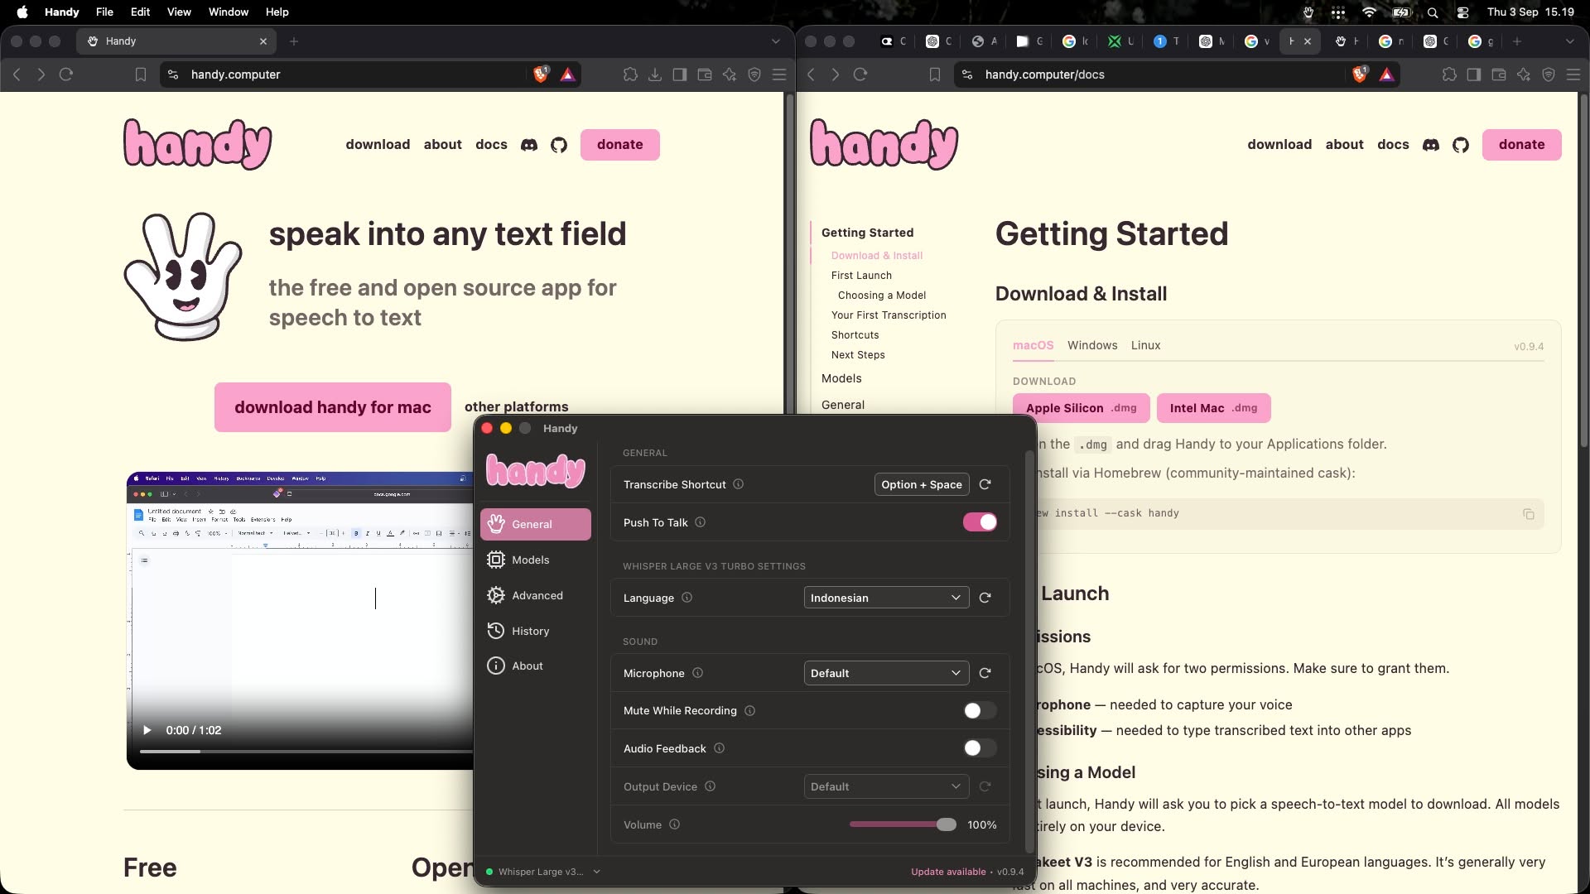
Task: Click the demo video progress bar
Action: [x=306, y=752]
